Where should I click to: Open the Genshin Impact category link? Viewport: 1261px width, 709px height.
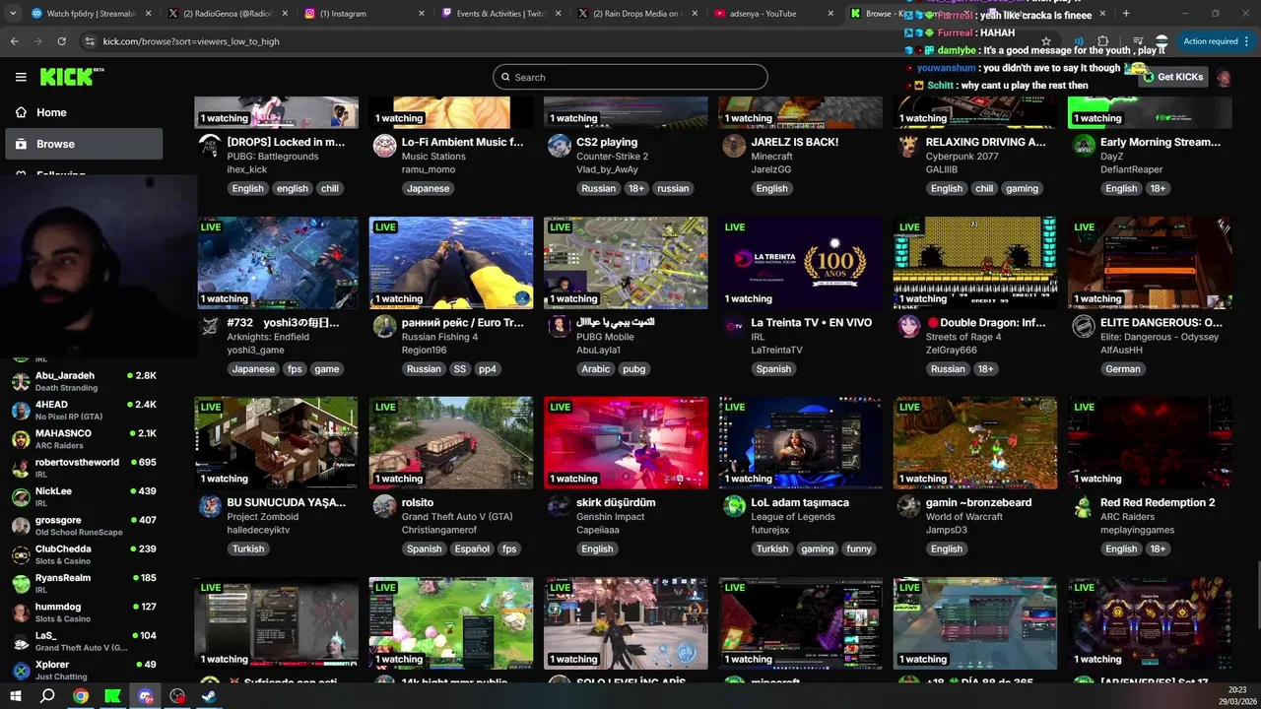(x=610, y=517)
